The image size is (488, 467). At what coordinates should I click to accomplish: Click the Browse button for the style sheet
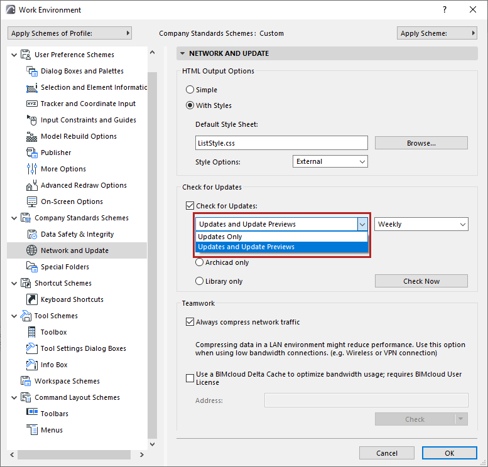[421, 143]
